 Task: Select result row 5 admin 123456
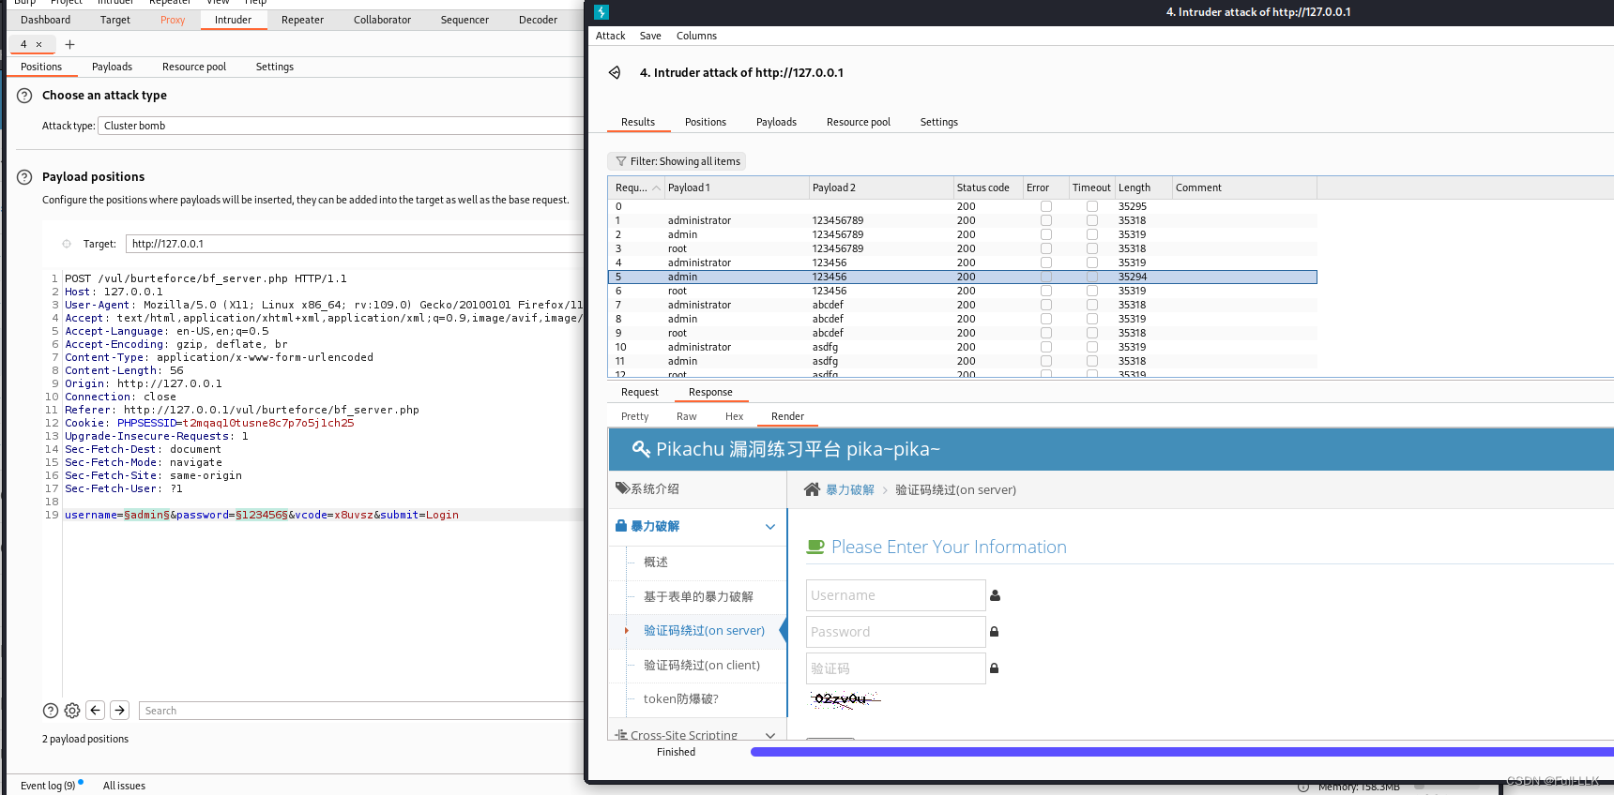963,277
